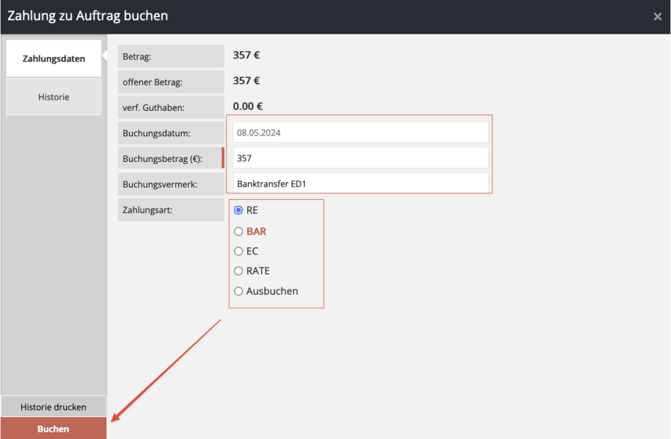
Task: Close the Zahlung zu Auftrag buchen dialog
Action: (657, 17)
